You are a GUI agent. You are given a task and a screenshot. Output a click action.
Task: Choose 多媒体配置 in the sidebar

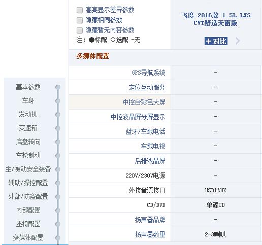[28, 237]
